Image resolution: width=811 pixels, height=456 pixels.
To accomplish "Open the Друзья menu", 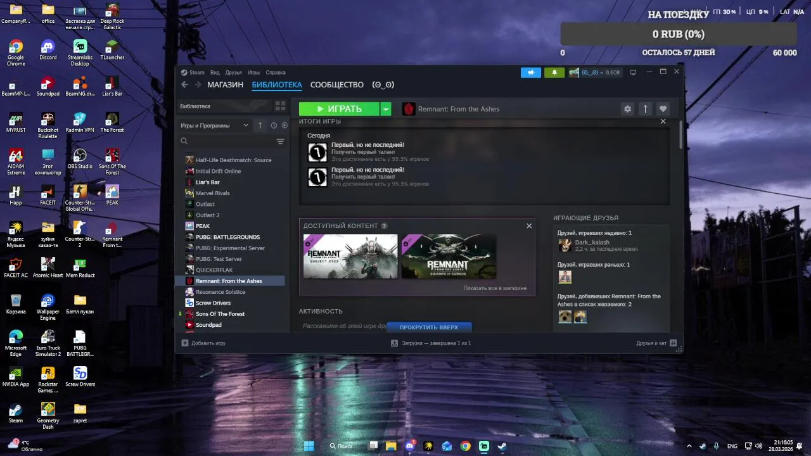I will coord(233,72).
